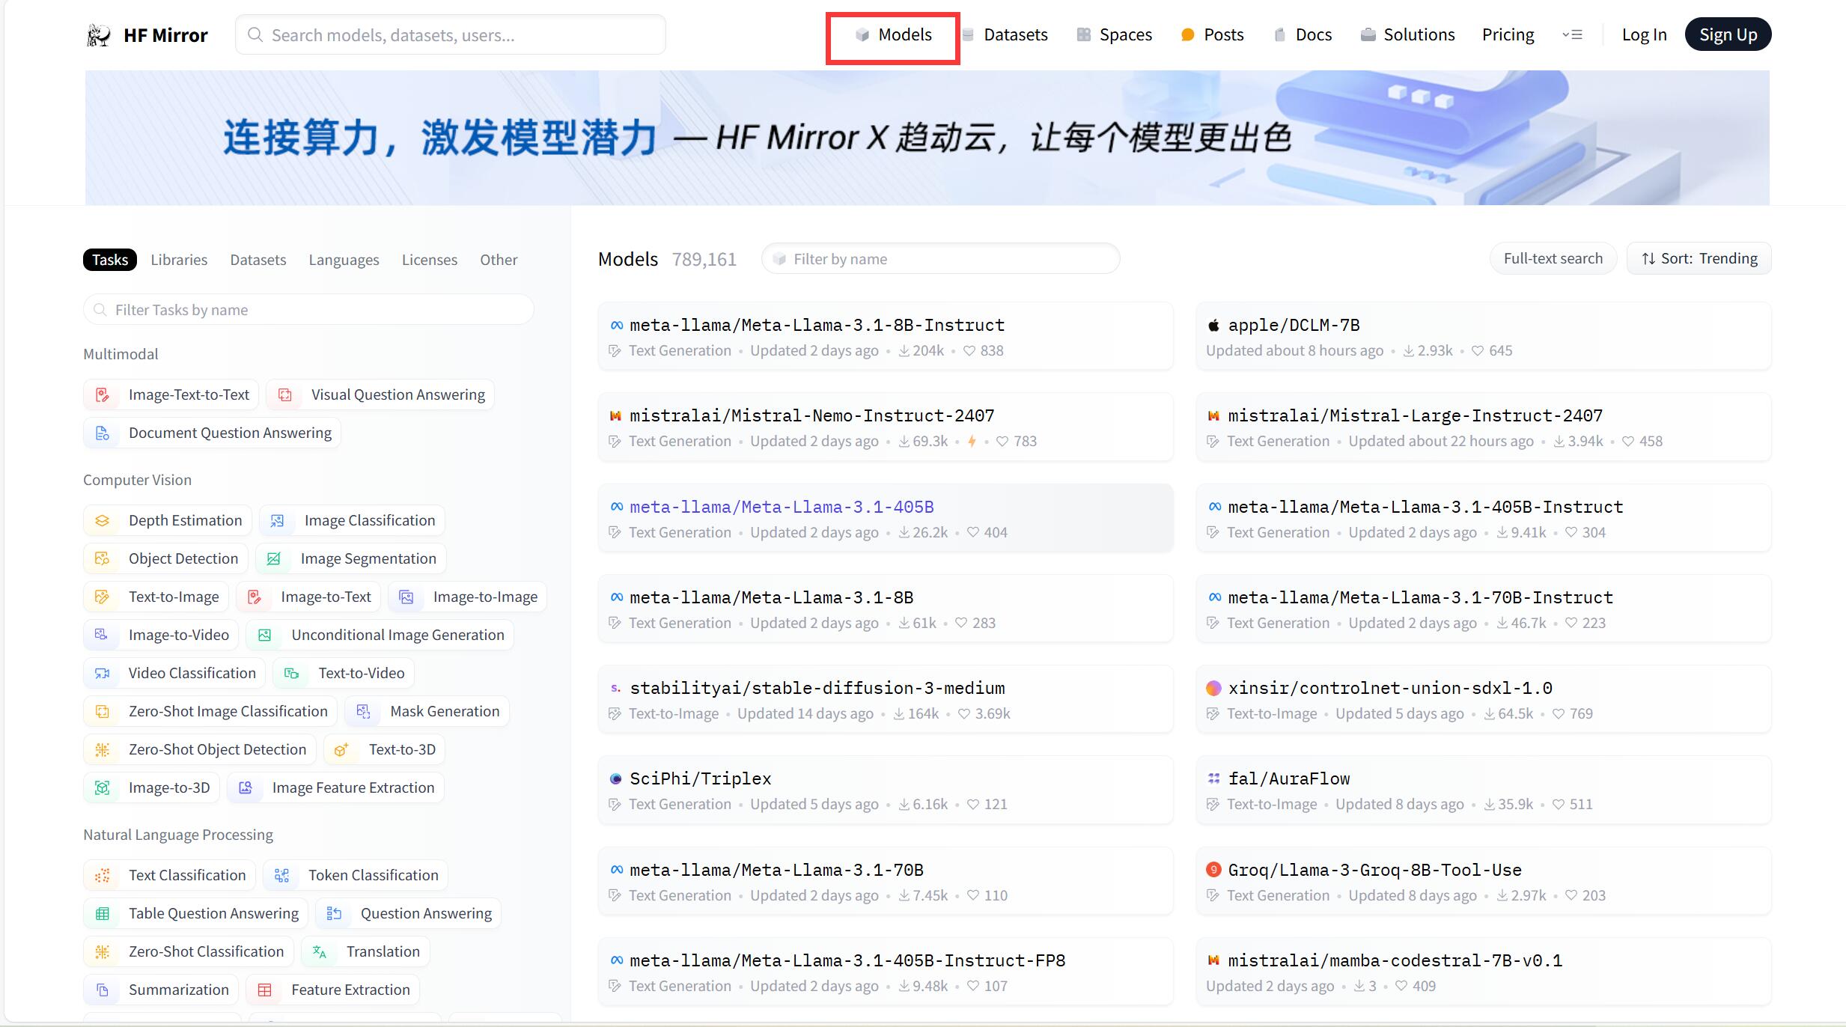Open stabilityai/stable-diffusion-3-medium model
The width and height of the screenshot is (1846, 1027).
coord(886,699)
